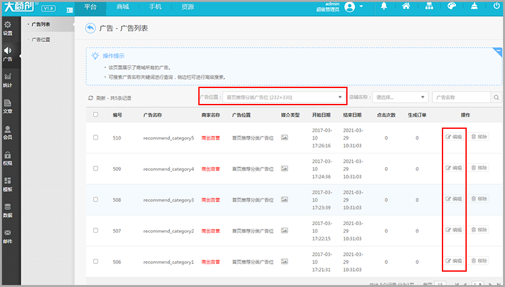Check the box for ad 509
The image size is (505, 287).
click(96, 168)
